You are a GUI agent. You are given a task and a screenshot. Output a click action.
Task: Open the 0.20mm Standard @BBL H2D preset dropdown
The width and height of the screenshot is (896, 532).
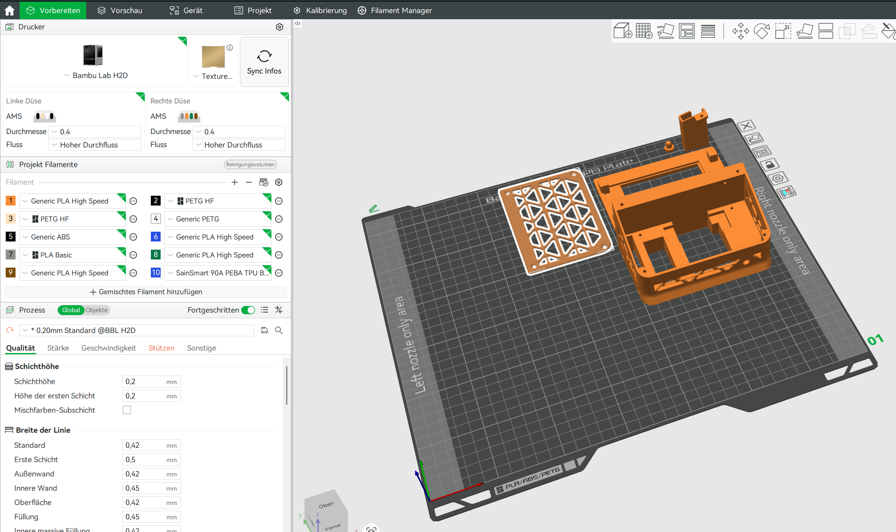coord(137,330)
